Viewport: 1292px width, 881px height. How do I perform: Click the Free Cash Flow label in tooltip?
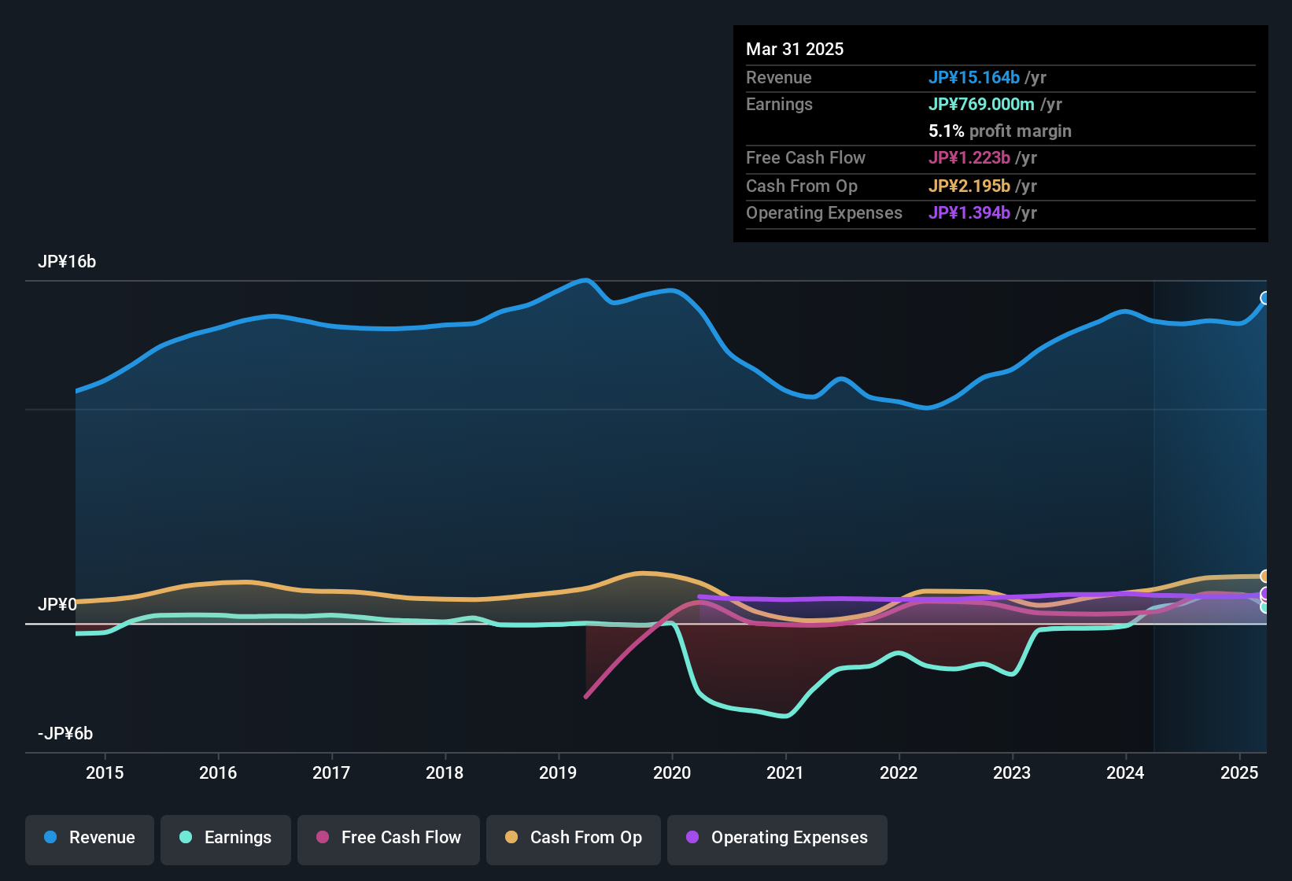click(x=806, y=157)
